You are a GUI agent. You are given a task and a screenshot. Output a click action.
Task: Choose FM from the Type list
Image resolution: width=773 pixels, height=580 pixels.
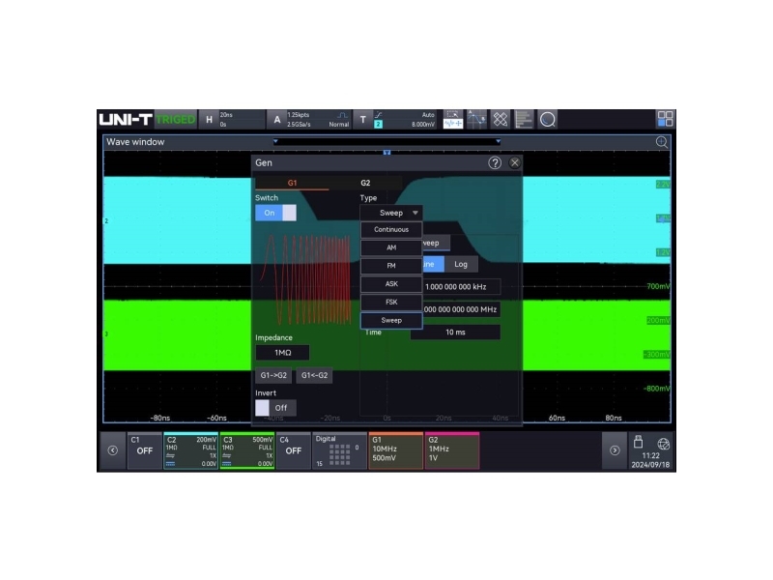pos(391,265)
